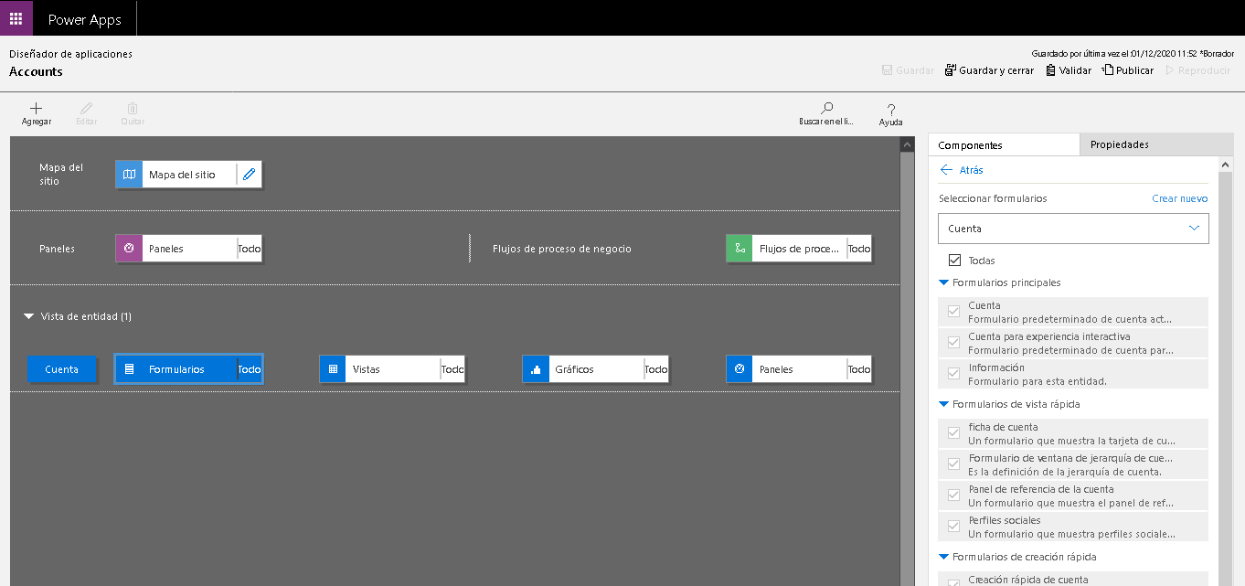The height and width of the screenshot is (586, 1245).
Task: Open the Power Apps app launcher waffle
Action: pyautogui.click(x=16, y=18)
